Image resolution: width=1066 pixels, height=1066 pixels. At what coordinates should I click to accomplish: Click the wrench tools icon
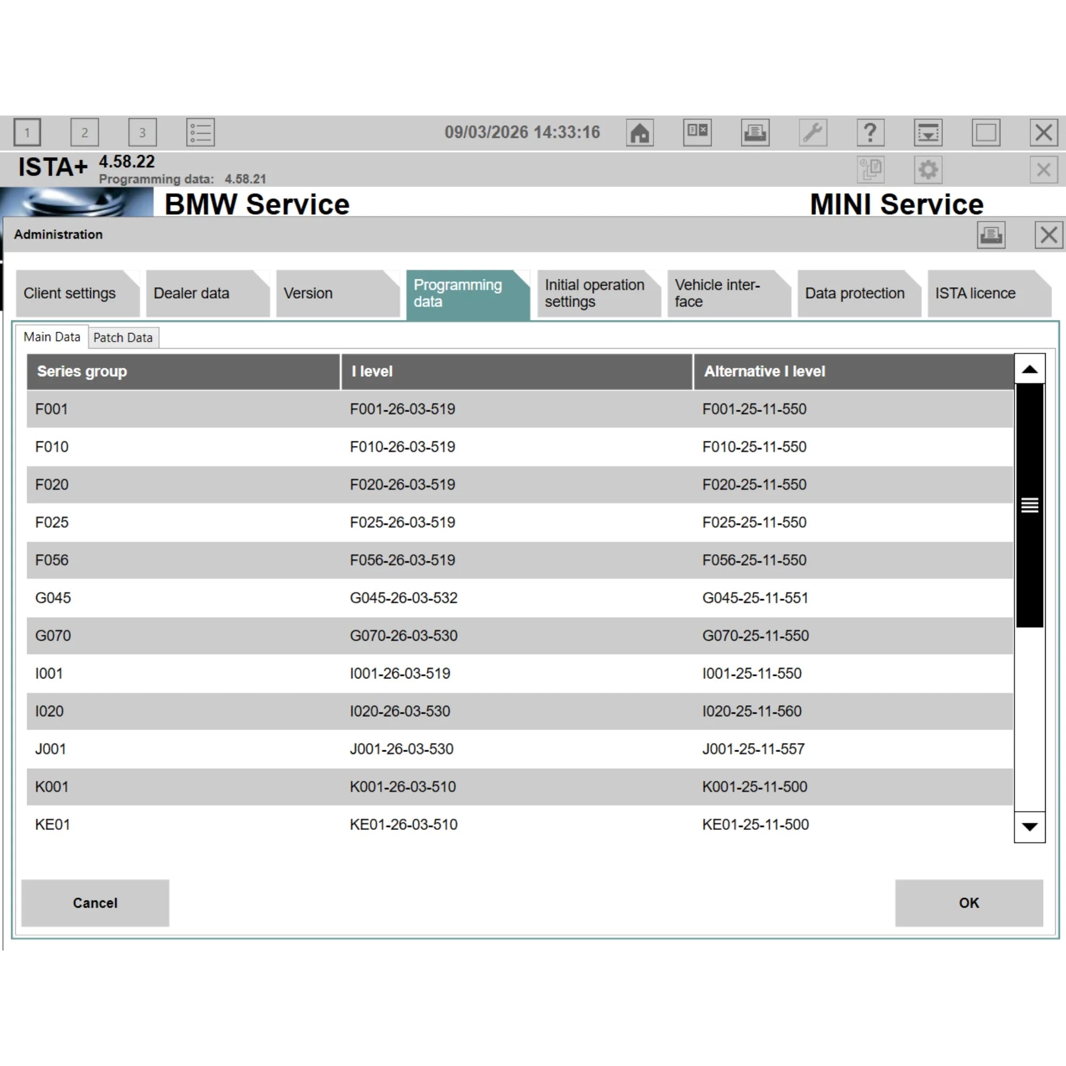(813, 132)
